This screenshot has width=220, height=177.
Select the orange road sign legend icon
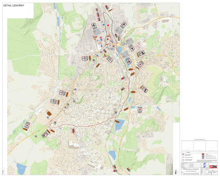tap(183, 160)
